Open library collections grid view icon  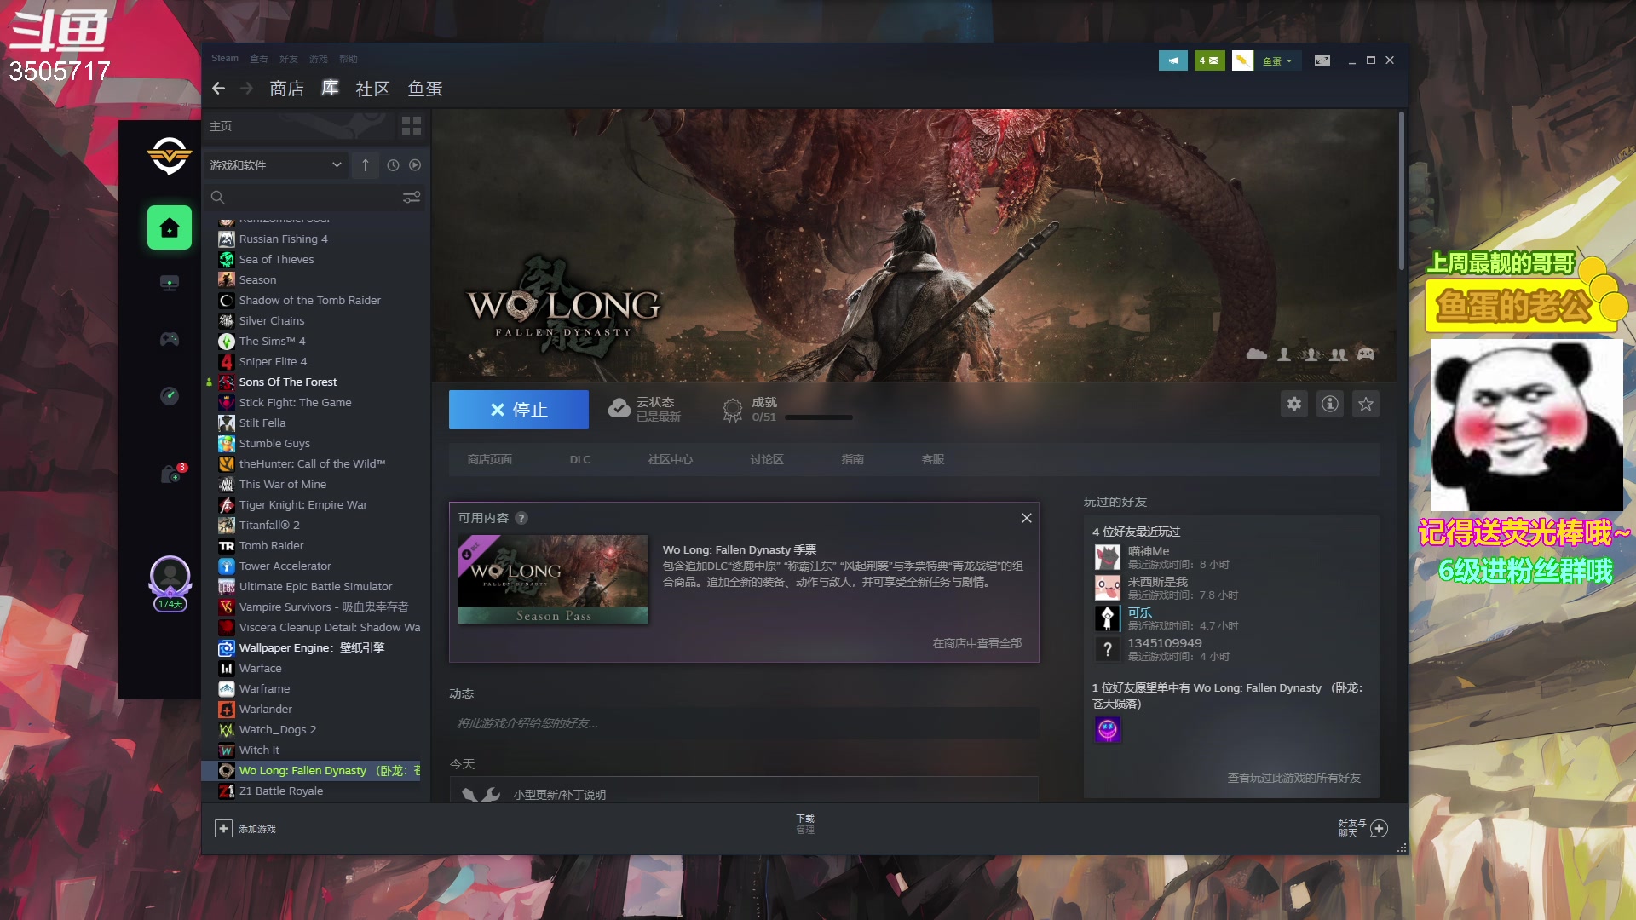pyautogui.click(x=412, y=126)
